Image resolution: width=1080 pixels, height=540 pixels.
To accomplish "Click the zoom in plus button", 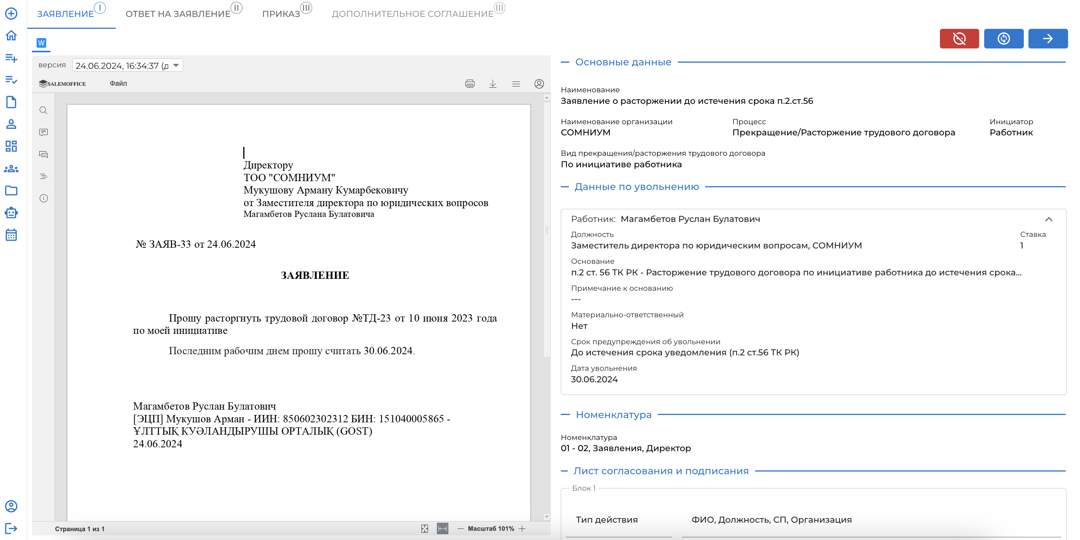I will pyautogui.click(x=522, y=529).
